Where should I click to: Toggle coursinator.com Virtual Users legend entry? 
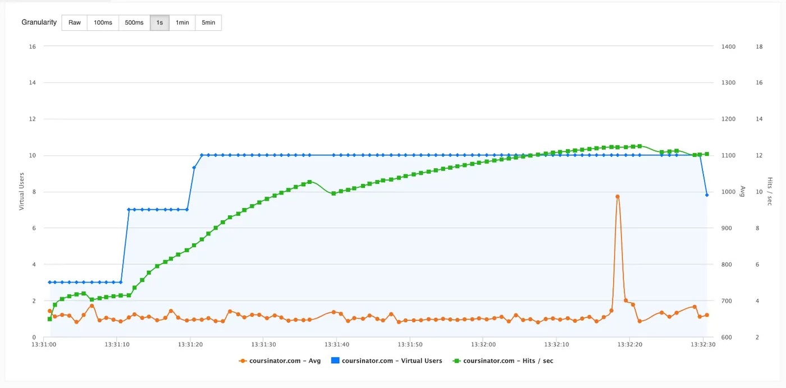[387, 361]
